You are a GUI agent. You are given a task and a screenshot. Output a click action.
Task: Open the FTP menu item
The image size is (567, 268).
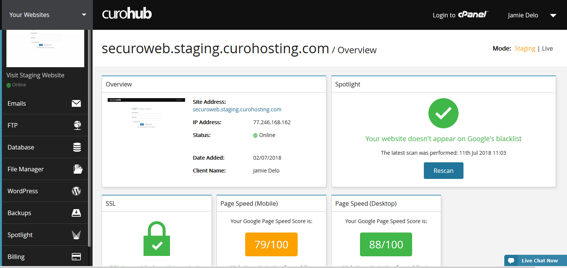(45, 125)
